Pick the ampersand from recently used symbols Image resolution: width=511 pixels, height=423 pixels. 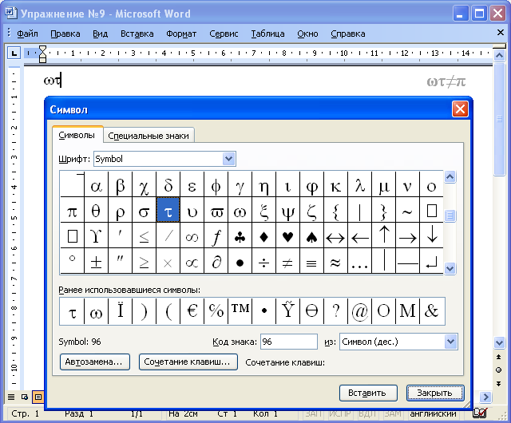tap(432, 311)
